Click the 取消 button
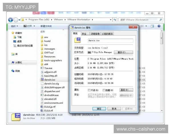Screen dimensions: 171x136 click(x=114, y=109)
